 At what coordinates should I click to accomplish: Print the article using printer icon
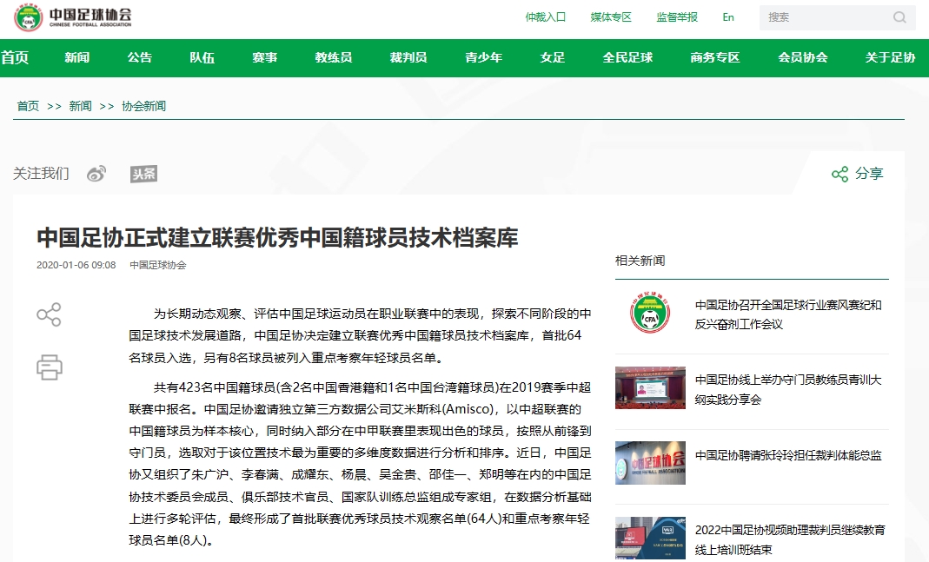tap(49, 367)
